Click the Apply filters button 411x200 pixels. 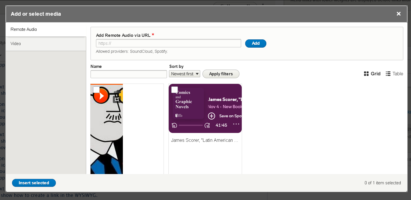coord(221,74)
